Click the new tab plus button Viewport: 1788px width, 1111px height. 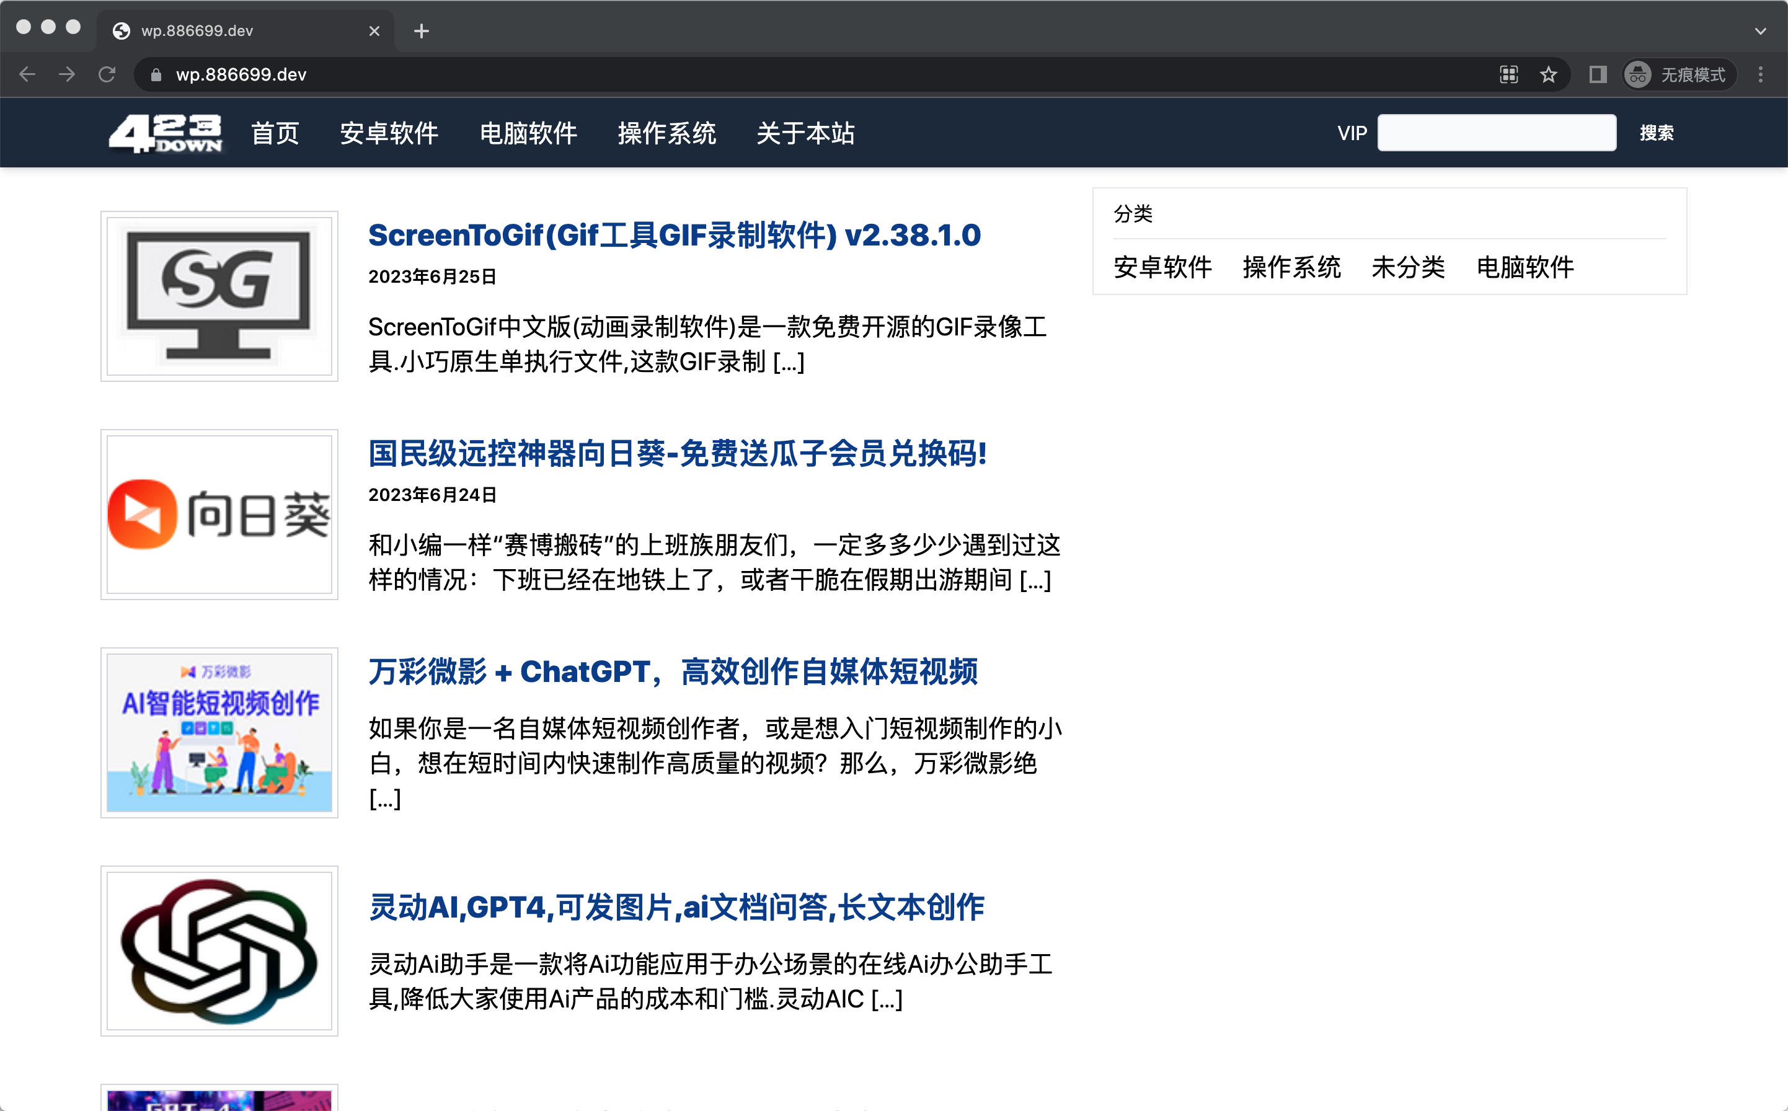(x=421, y=31)
